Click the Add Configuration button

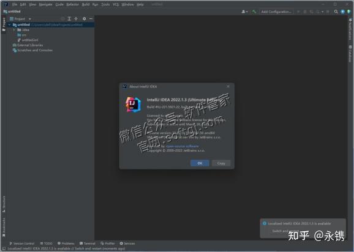coord(276,12)
